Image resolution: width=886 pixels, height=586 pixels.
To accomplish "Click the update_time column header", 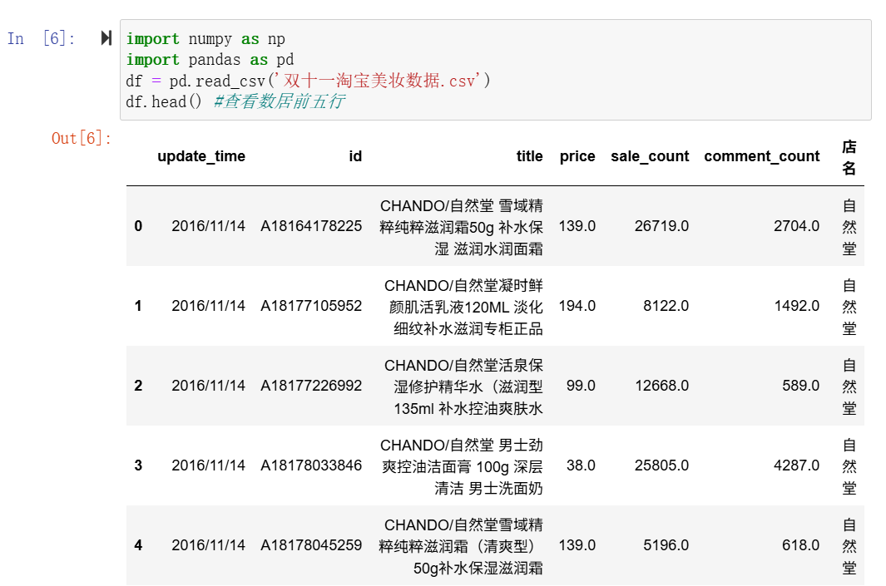I will click(201, 156).
